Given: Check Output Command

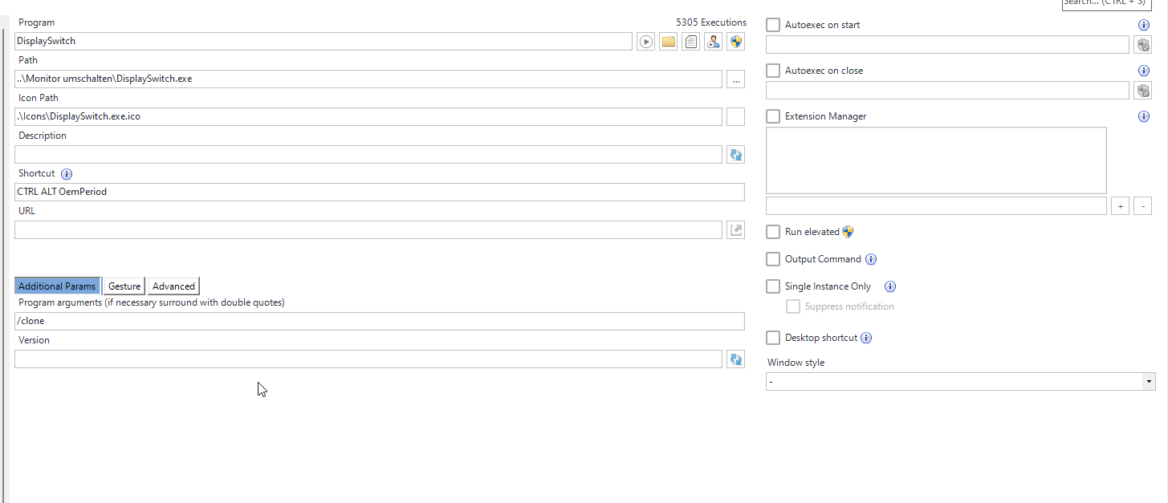Looking at the screenshot, I should pyautogui.click(x=773, y=259).
